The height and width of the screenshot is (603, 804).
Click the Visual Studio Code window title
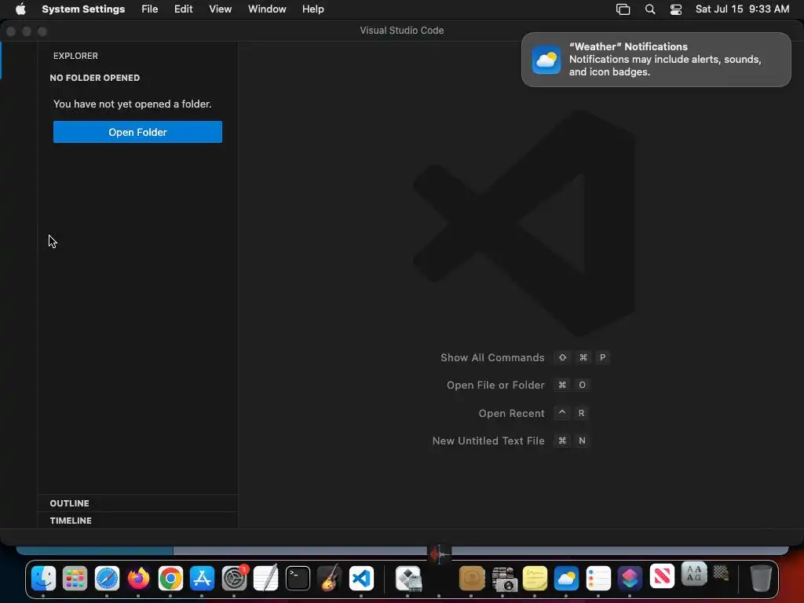402,31
